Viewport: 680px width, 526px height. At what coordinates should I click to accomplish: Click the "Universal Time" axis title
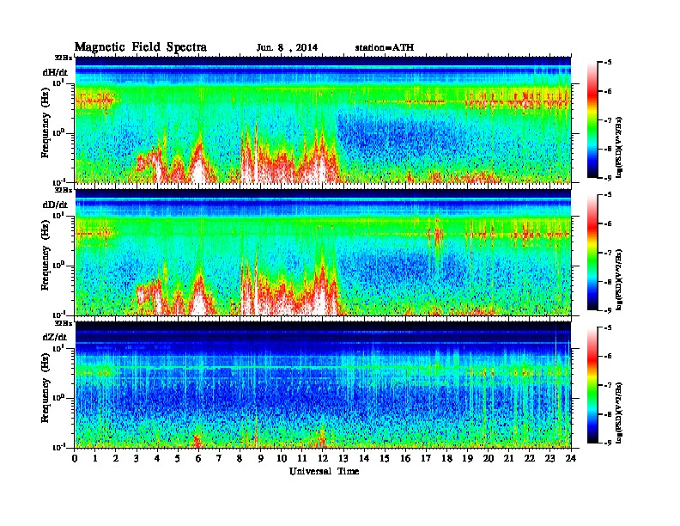[x=324, y=471]
